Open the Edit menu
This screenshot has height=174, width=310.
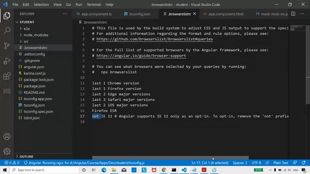pyautogui.click(x=26, y=4)
